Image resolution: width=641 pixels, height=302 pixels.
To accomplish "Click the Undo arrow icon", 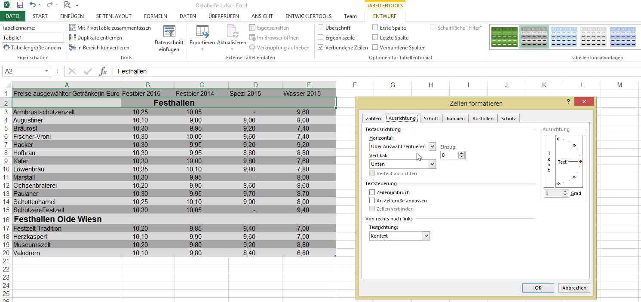I will point(33,5).
